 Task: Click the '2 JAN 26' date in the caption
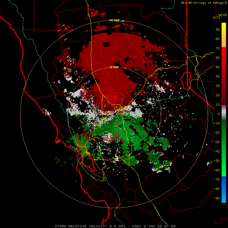click(153, 226)
